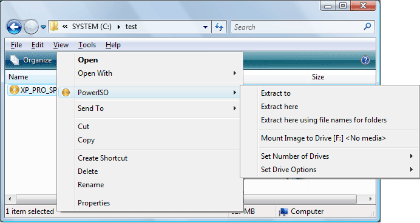
Task: Click the Organize toolbar button
Action: pos(32,60)
